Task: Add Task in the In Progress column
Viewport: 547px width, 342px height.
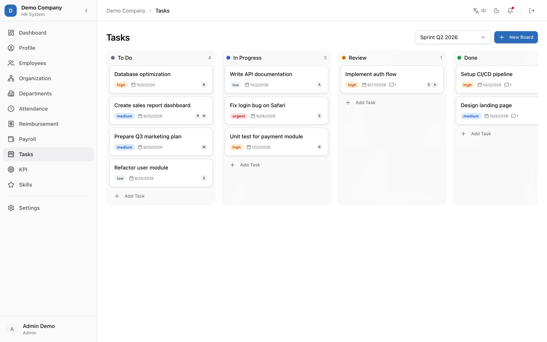Action: click(x=277, y=165)
